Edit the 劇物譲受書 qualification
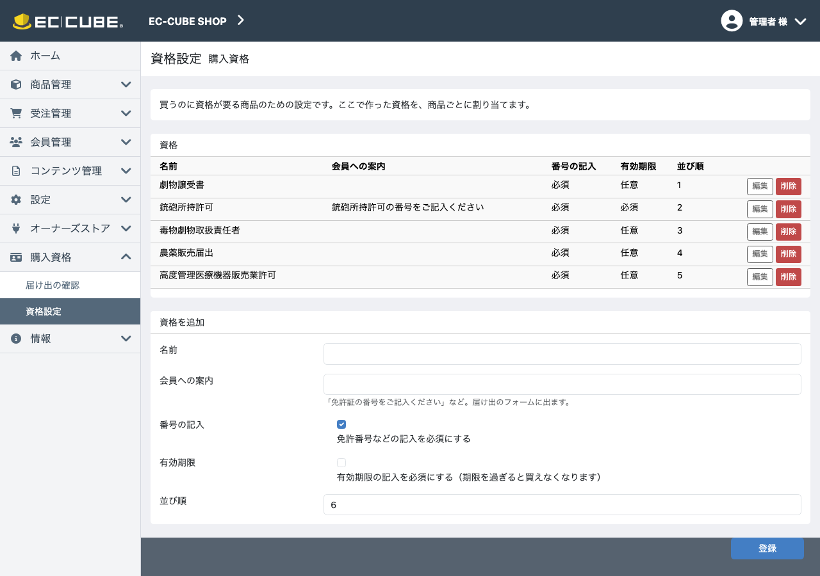This screenshot has width=820, height=576. 760,186
